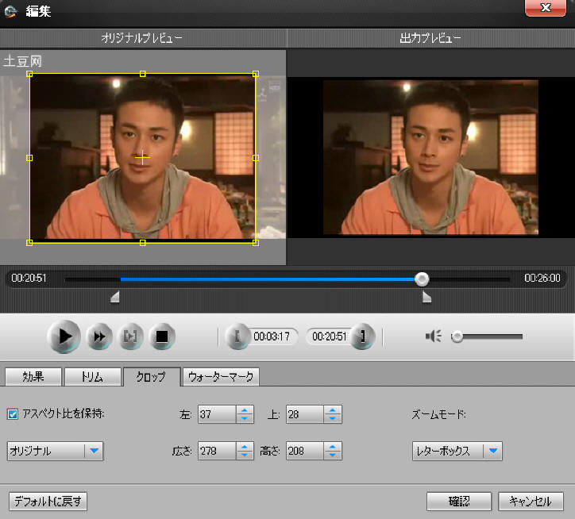Click the 上 value field showing 28
Screen dimensions: 575x519
(x=305, y=414)
